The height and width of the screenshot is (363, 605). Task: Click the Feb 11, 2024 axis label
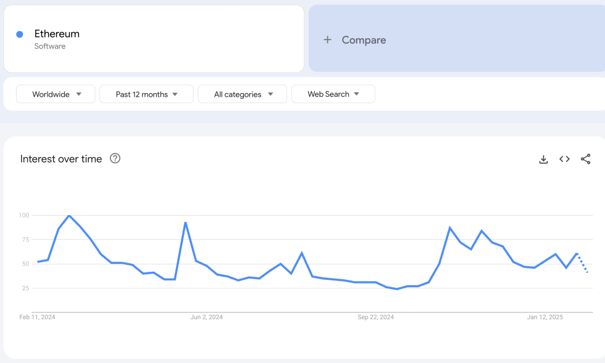click(37, 317)
